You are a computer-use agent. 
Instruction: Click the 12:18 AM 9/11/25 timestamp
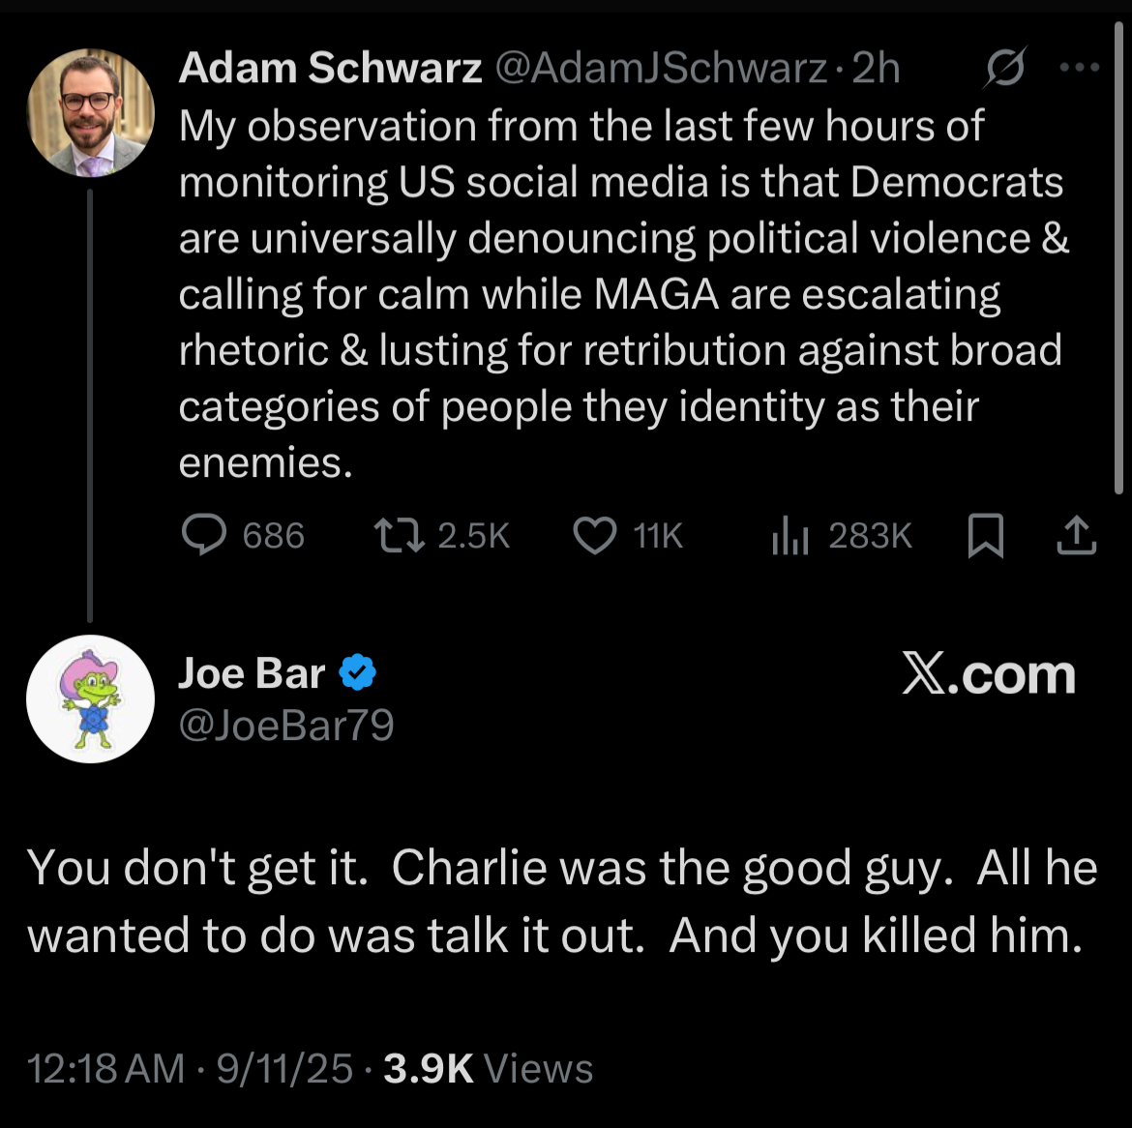pyautogui.click(x=190, y=1068)
